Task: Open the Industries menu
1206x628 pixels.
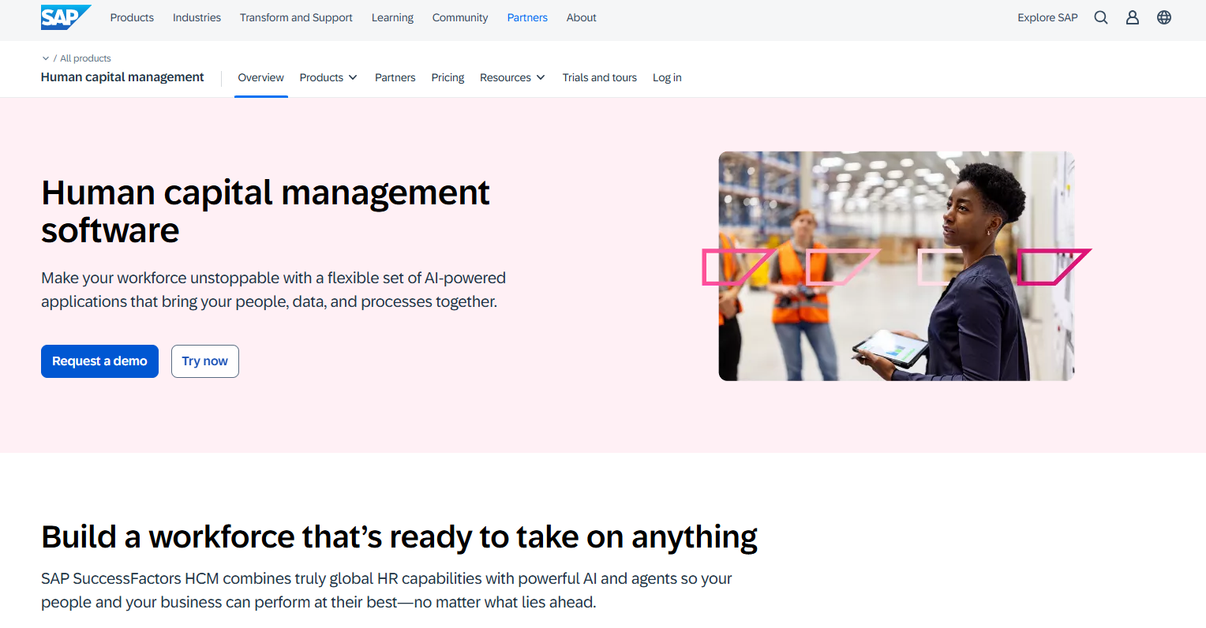Action: pos(197,17)
